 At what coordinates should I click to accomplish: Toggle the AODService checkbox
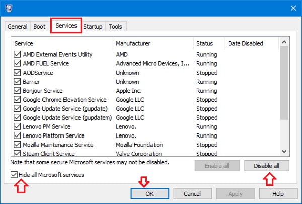coord(17,73)
